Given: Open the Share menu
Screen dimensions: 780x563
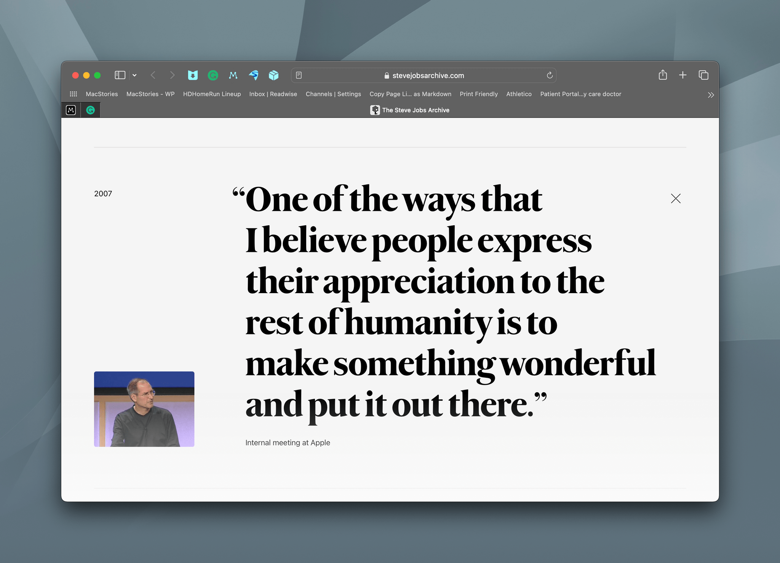Looking at the screenshot, I should click(x=663, y=75).
